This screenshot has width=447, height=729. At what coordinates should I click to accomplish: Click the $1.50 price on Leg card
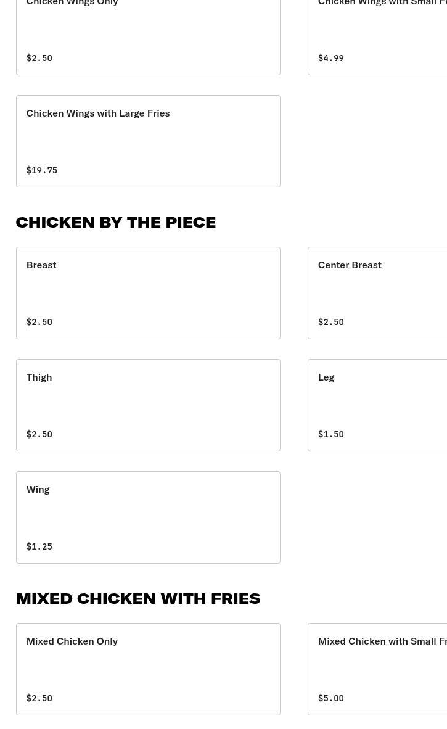coord(331,434)
